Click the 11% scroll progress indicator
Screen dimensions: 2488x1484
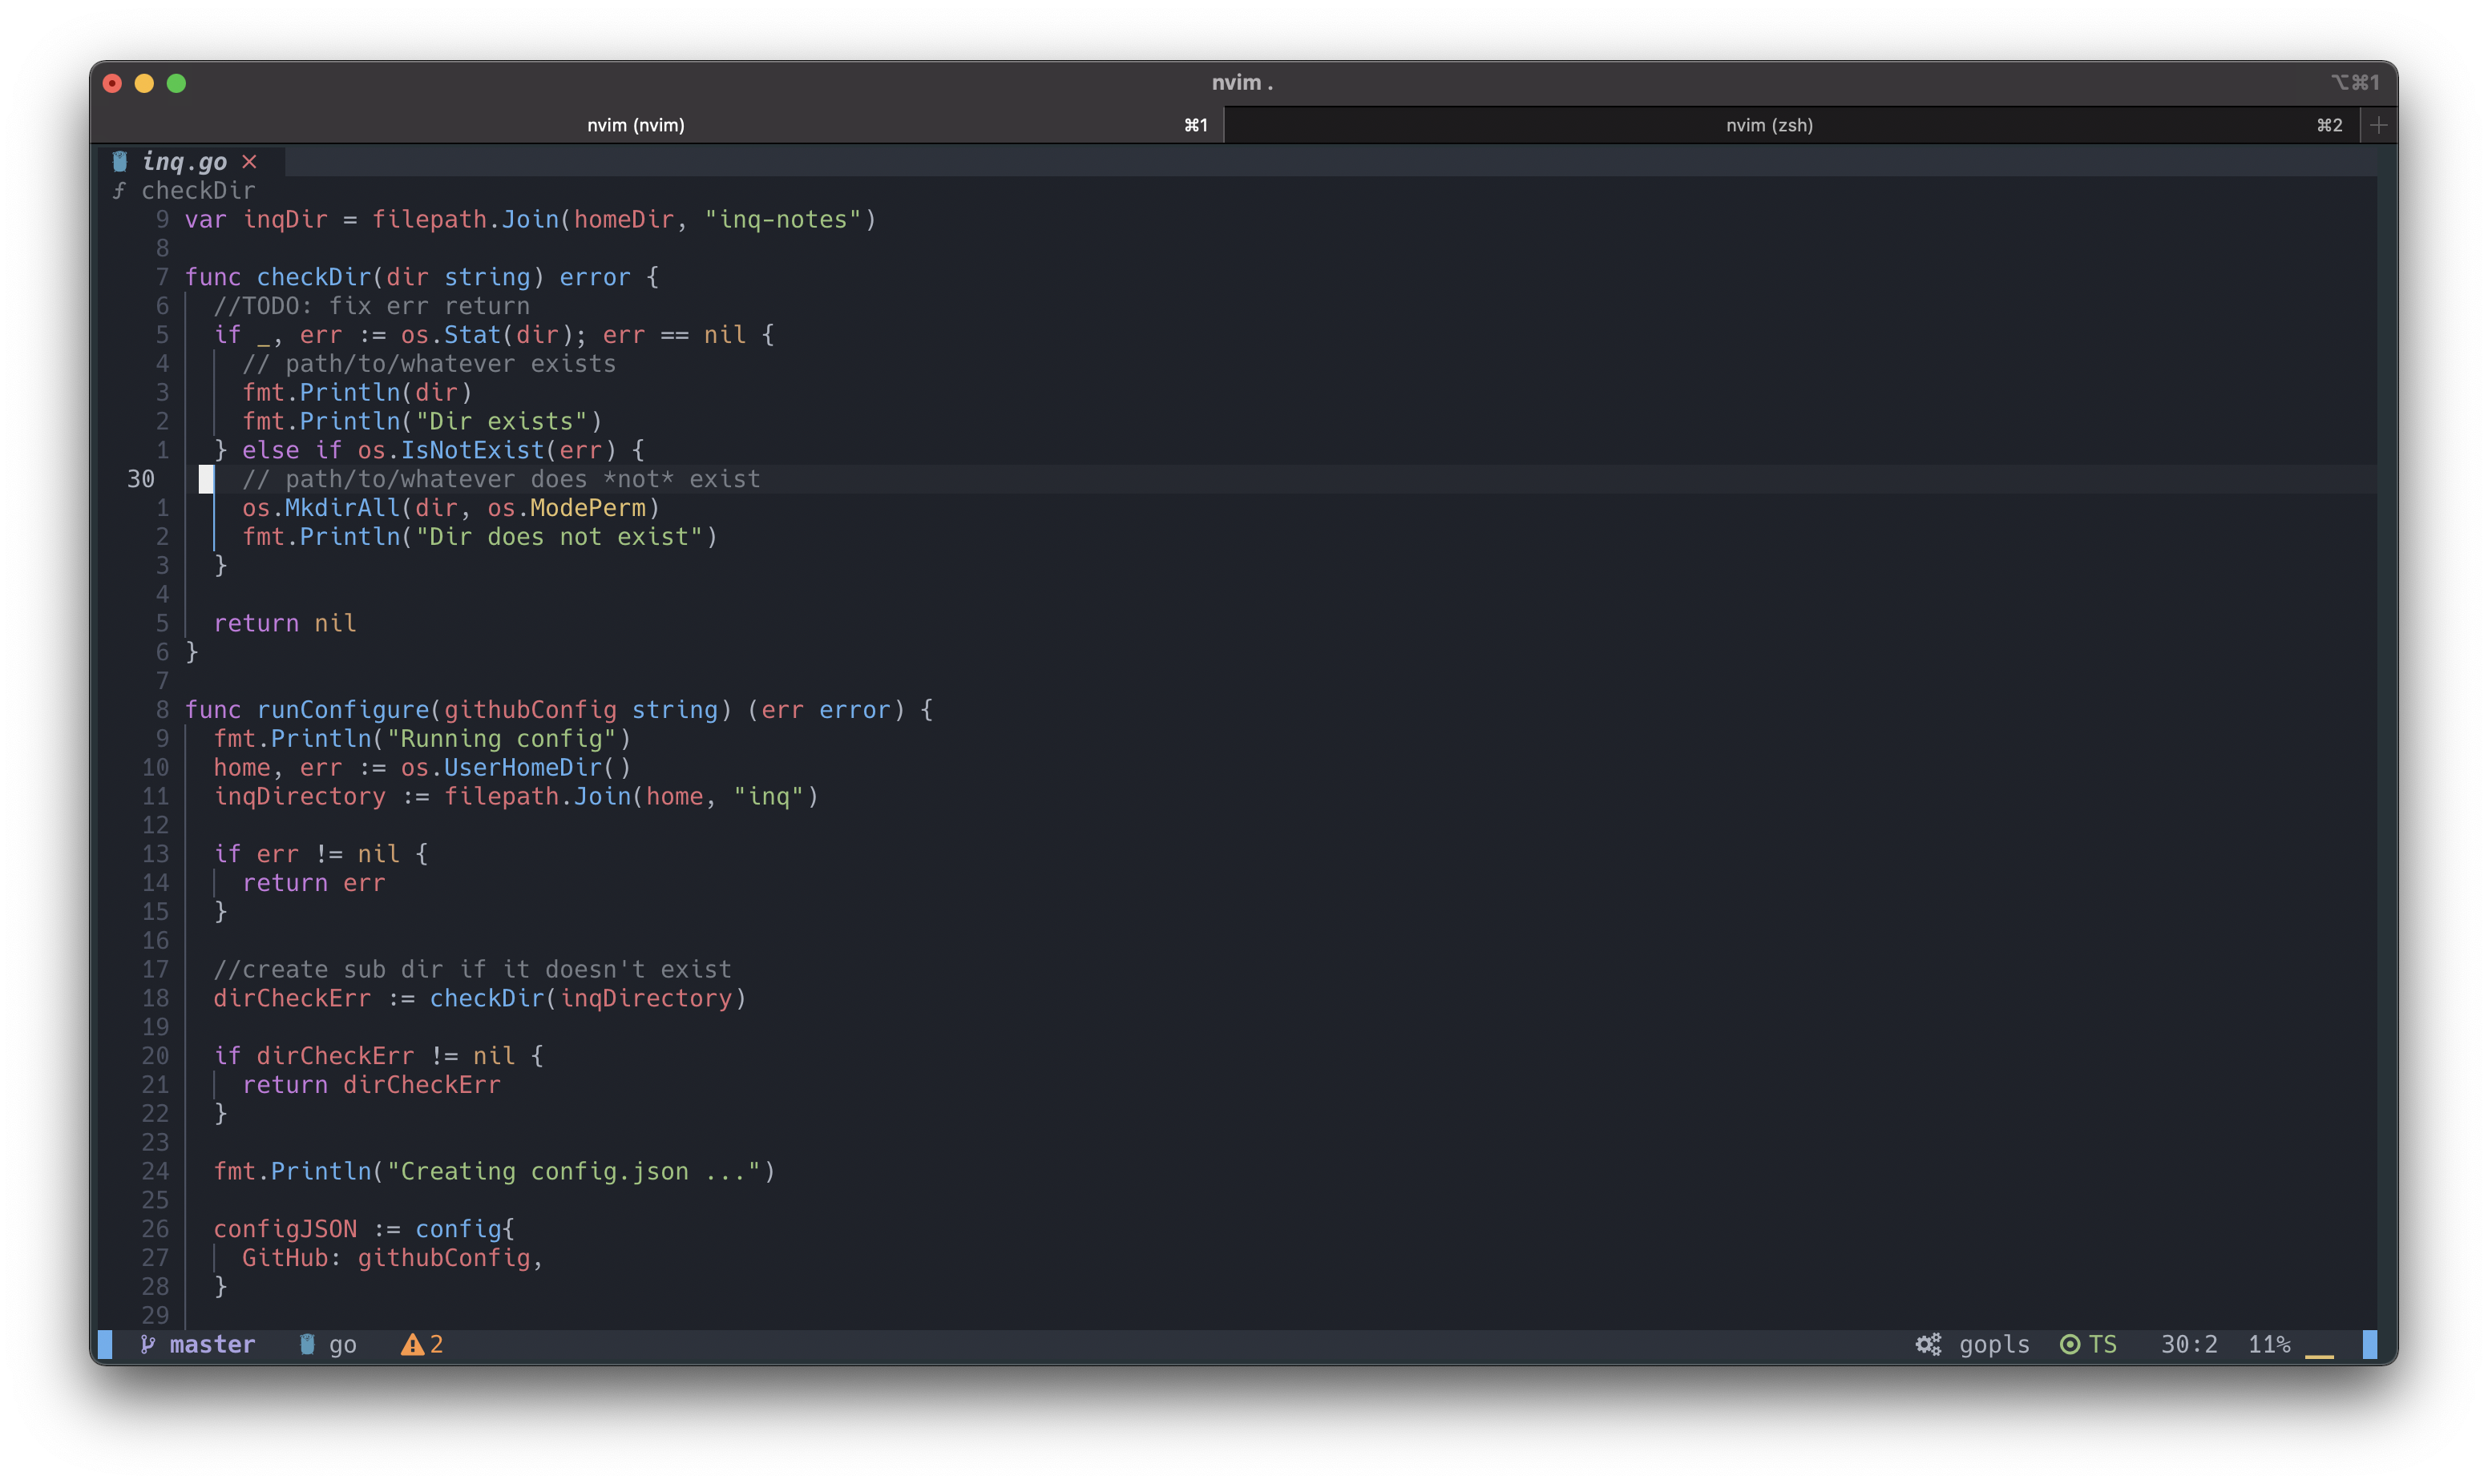click(x=2268, y=1344)
